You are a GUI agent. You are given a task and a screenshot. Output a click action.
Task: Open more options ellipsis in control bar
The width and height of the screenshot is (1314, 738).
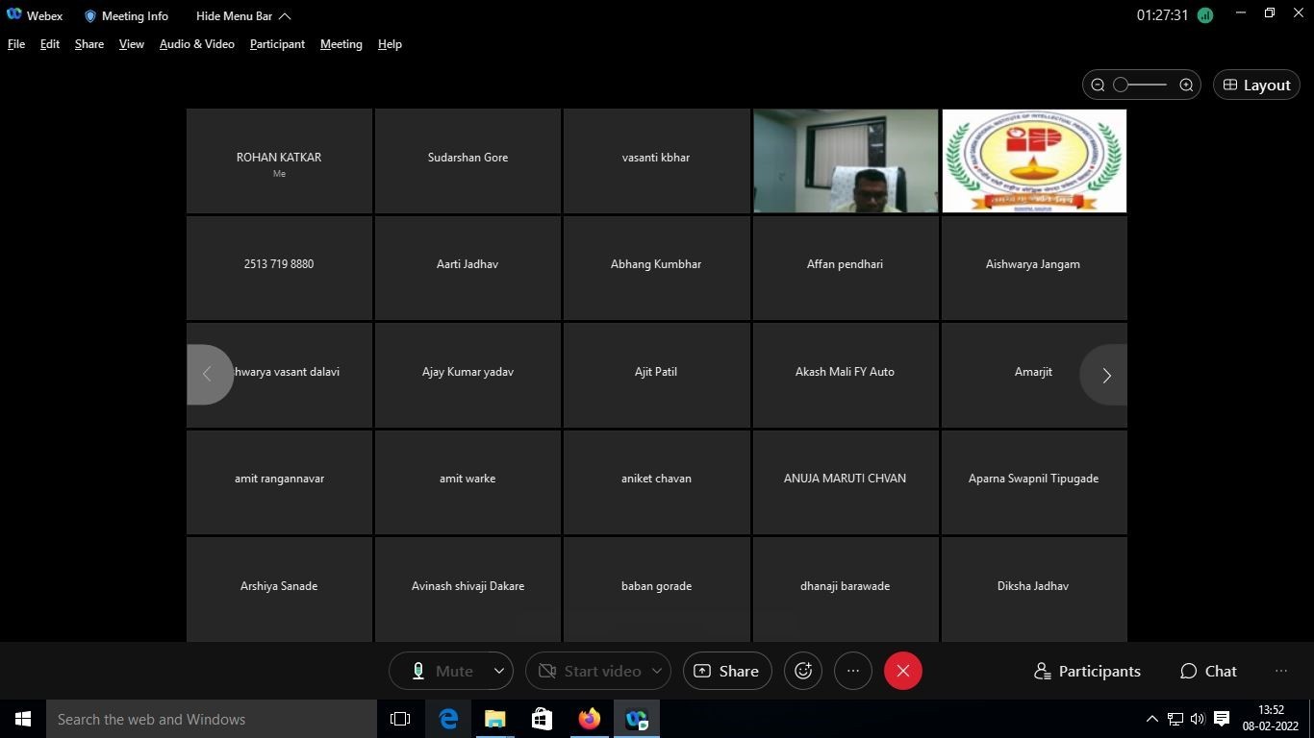point(853,671)
